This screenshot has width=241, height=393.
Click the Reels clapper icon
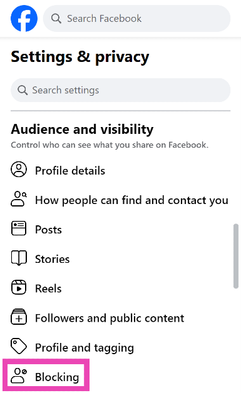click(19, 287)
